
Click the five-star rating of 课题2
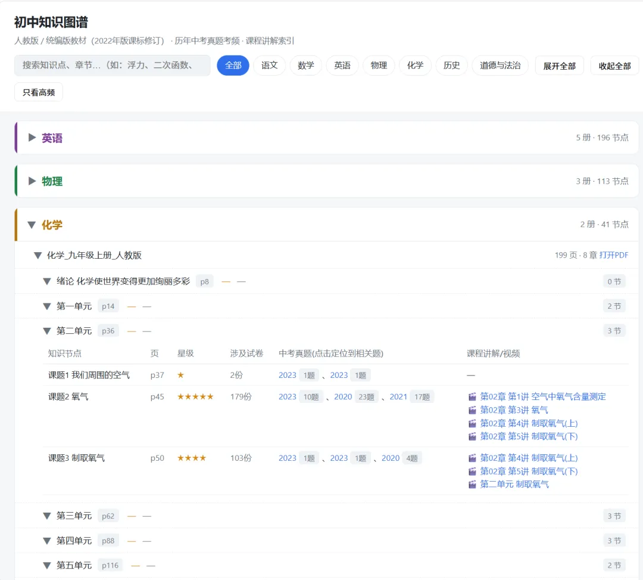point(195,396)
